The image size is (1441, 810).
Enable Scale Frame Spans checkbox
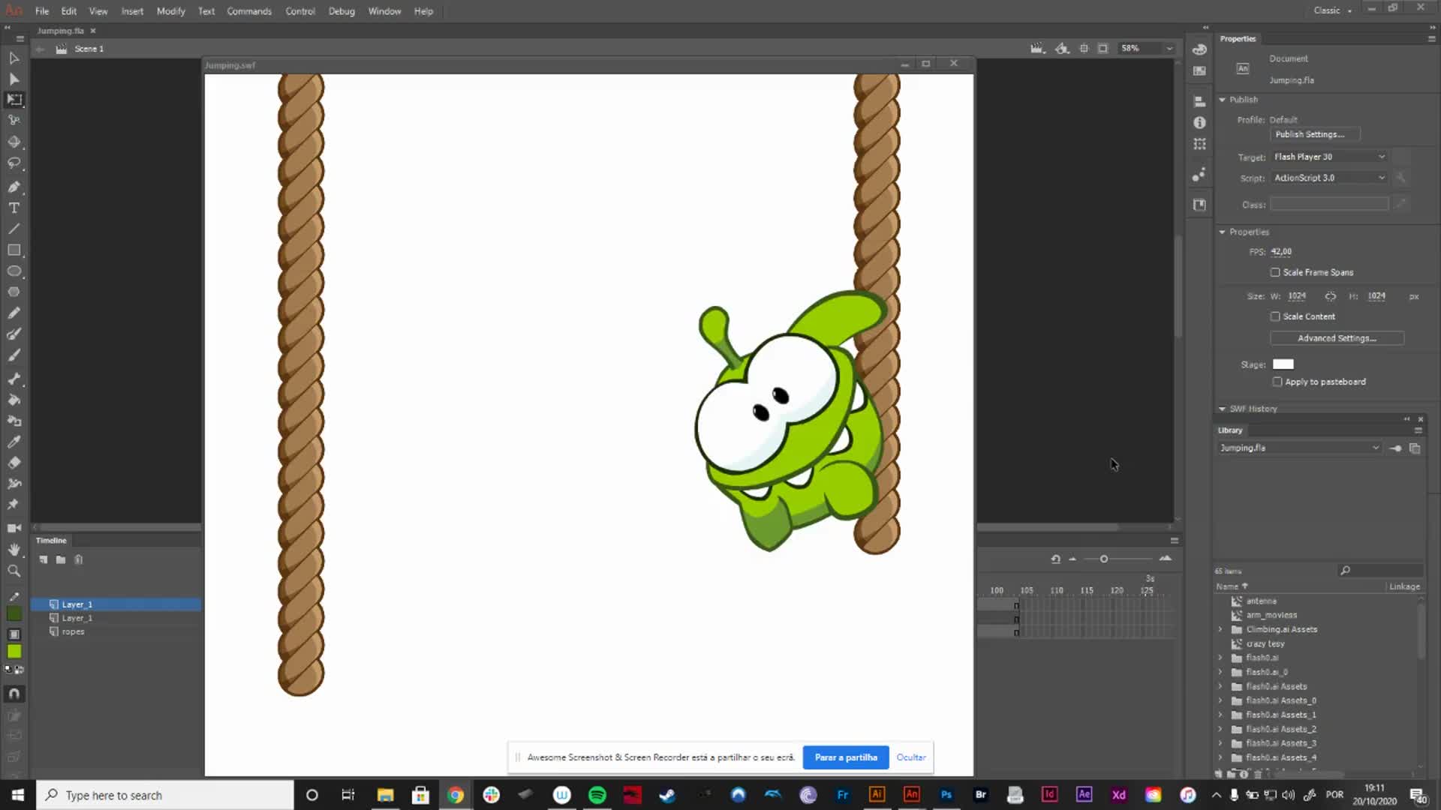pyautogui.click(x=1275, y=272)
